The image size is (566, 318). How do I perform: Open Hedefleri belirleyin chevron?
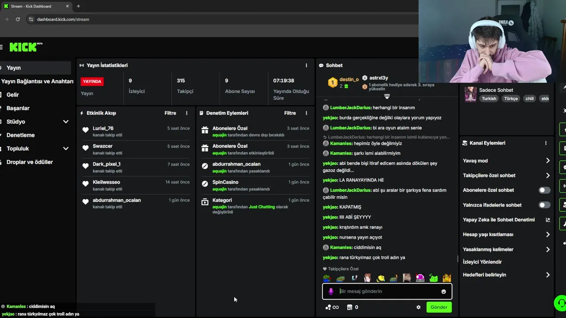[x=548, y=275]
